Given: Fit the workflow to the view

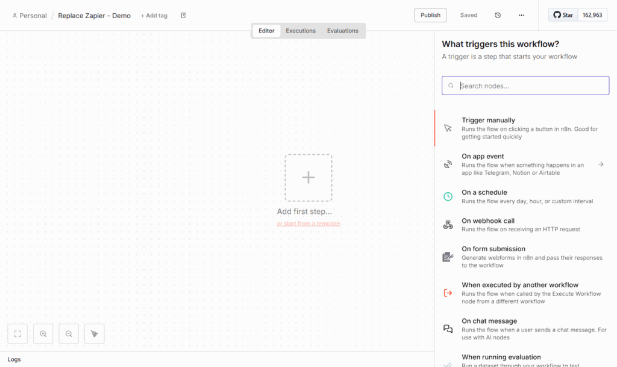Looking at the screenshot, I should point(17,333).
